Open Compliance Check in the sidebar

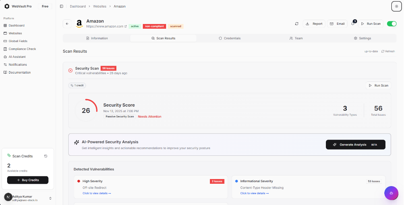pos(22,49)
